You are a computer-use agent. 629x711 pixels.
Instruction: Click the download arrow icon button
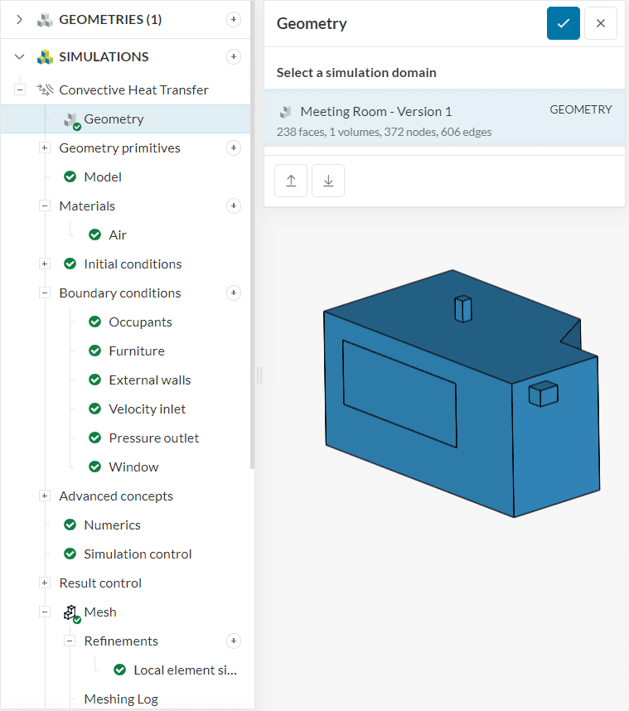[x=328, y=181]
